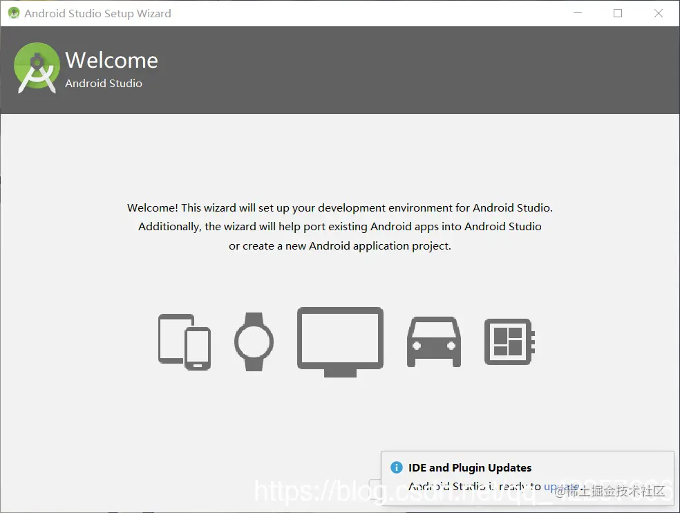Viewport: 680px width, 513px height.
Task: Click the line starting 'Welcome! This wizard will'
Action: [339, 208]
